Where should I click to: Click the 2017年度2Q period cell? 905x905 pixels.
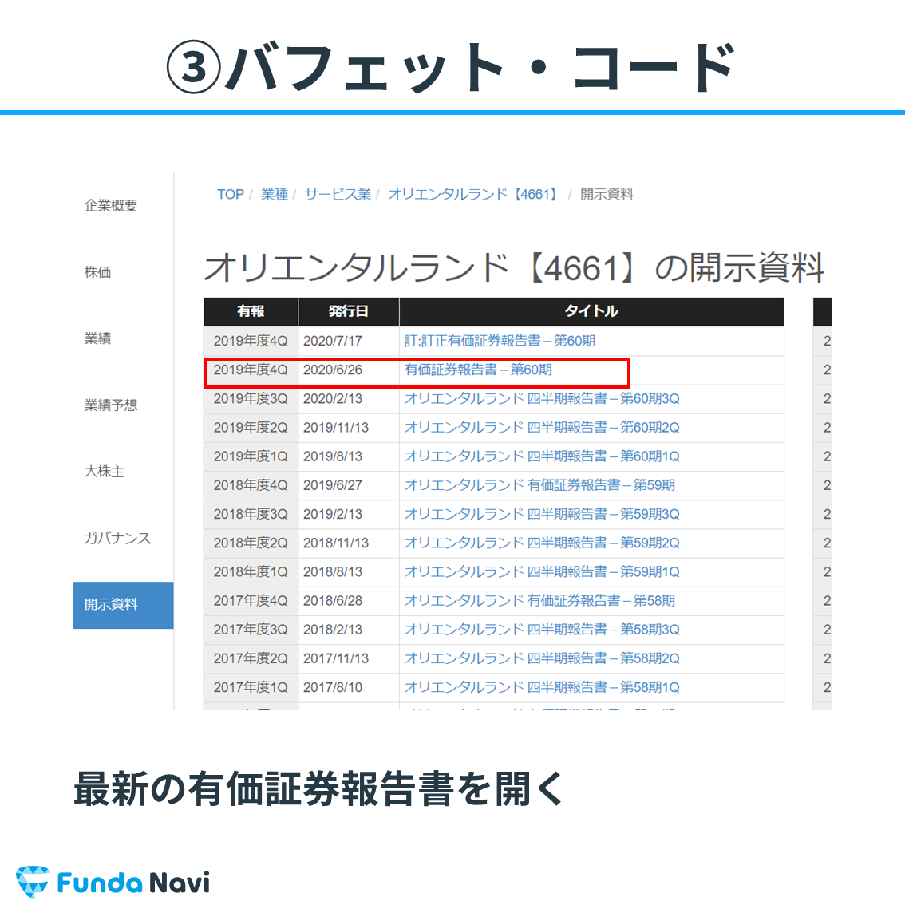pyautogui.click(x=251, y=658)
